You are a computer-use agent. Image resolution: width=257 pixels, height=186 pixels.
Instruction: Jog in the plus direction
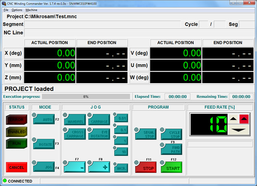pos(99,167)
